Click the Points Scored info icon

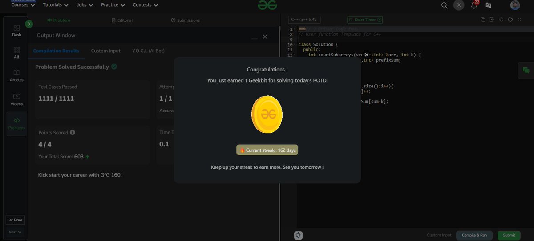click(x=73, y=132)
